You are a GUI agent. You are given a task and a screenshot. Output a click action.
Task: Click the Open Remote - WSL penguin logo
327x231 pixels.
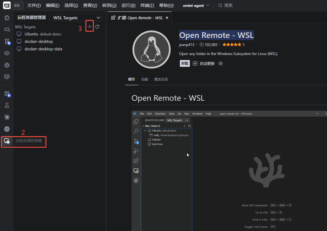click(151, 49)
